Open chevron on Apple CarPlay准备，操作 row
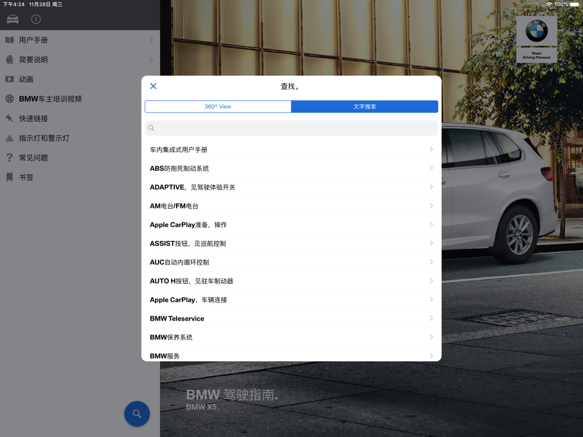The width and height of the screenshot is (583, 437). [431, 224]
